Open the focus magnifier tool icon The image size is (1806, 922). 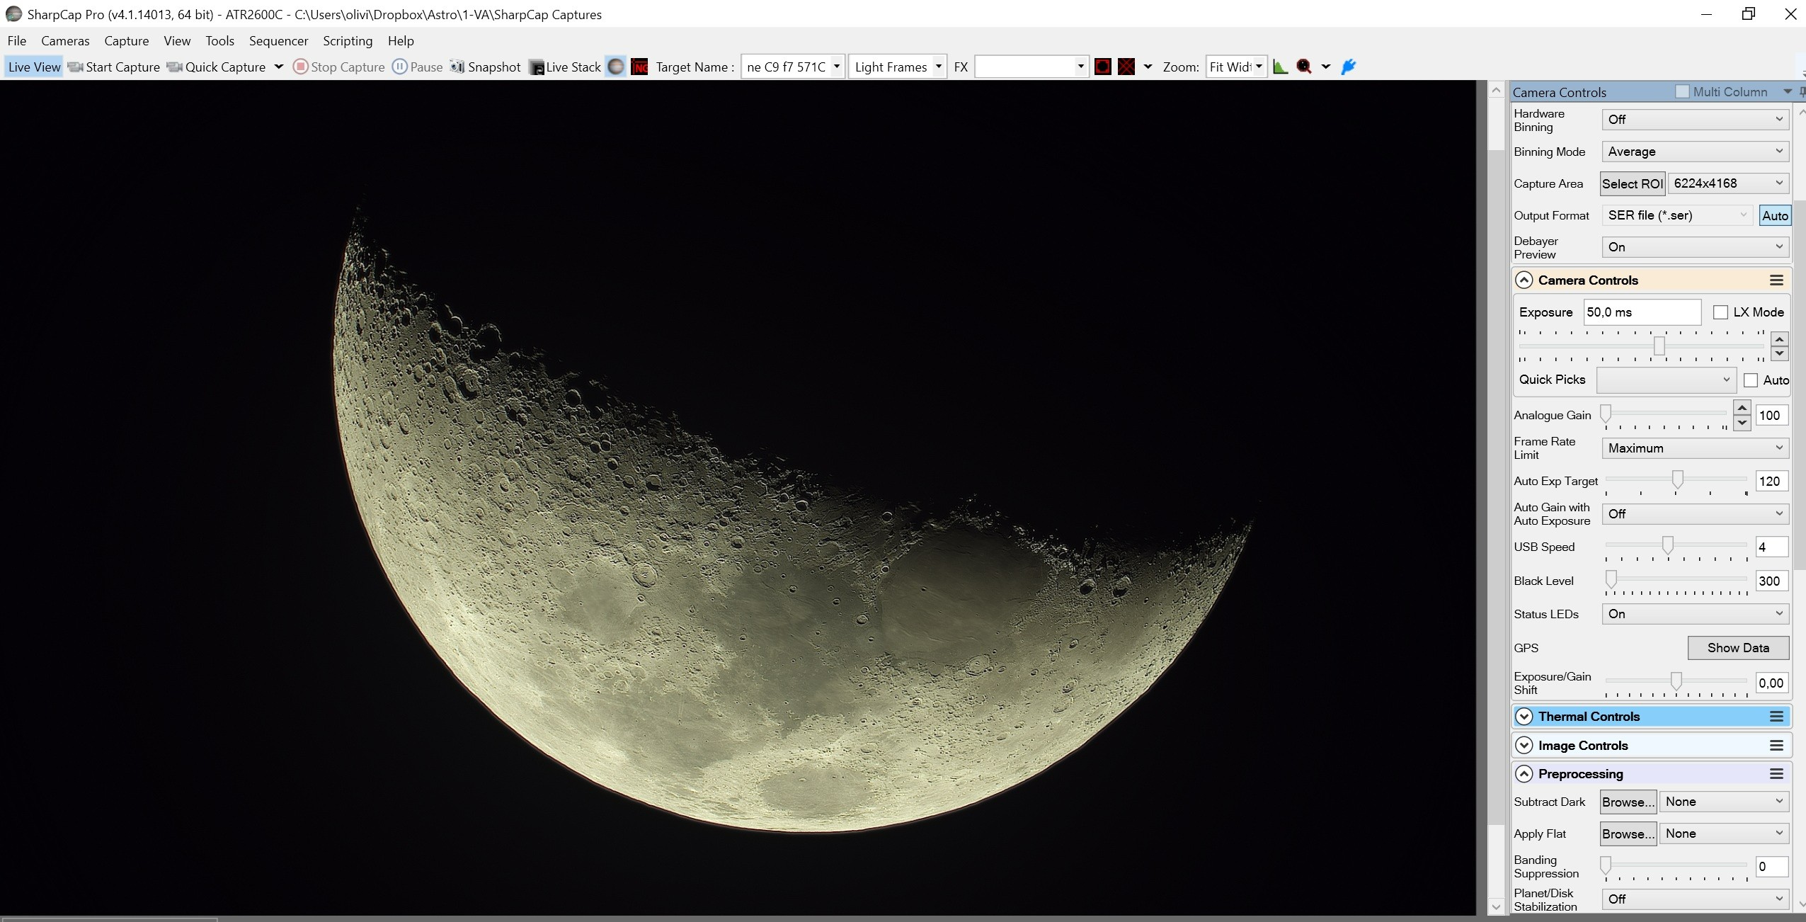coord(1304,67)
